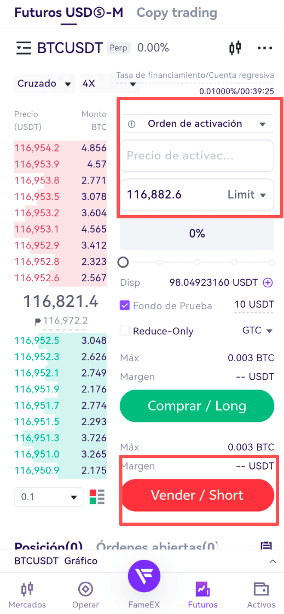Viewport: 284px width, 614px height.
Task: Open the order history clipboard icon
Action: click(266, 546)
